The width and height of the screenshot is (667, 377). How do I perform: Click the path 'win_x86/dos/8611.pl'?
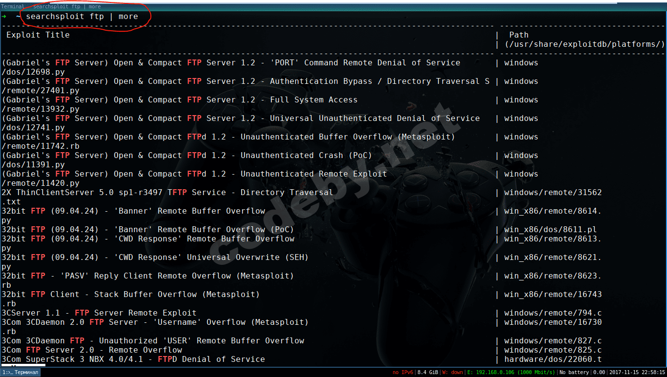551,230
